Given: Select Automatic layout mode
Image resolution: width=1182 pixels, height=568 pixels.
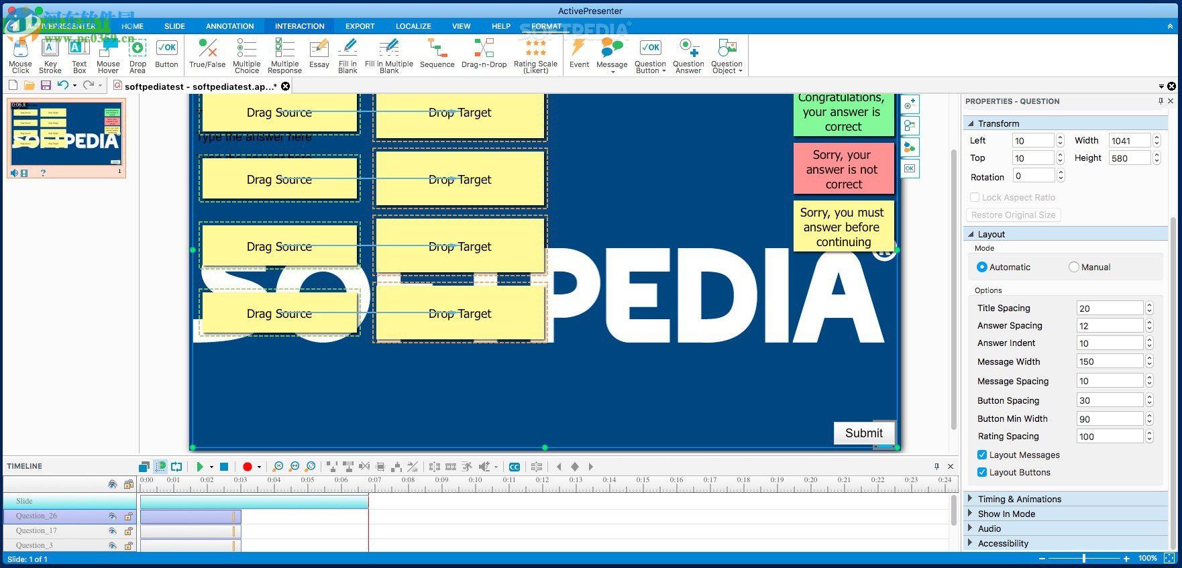Looking at the screenshot, I should (1004, 267).
